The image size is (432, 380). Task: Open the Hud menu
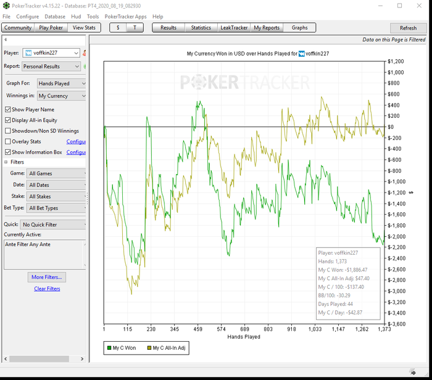click(x=76, y=17)
